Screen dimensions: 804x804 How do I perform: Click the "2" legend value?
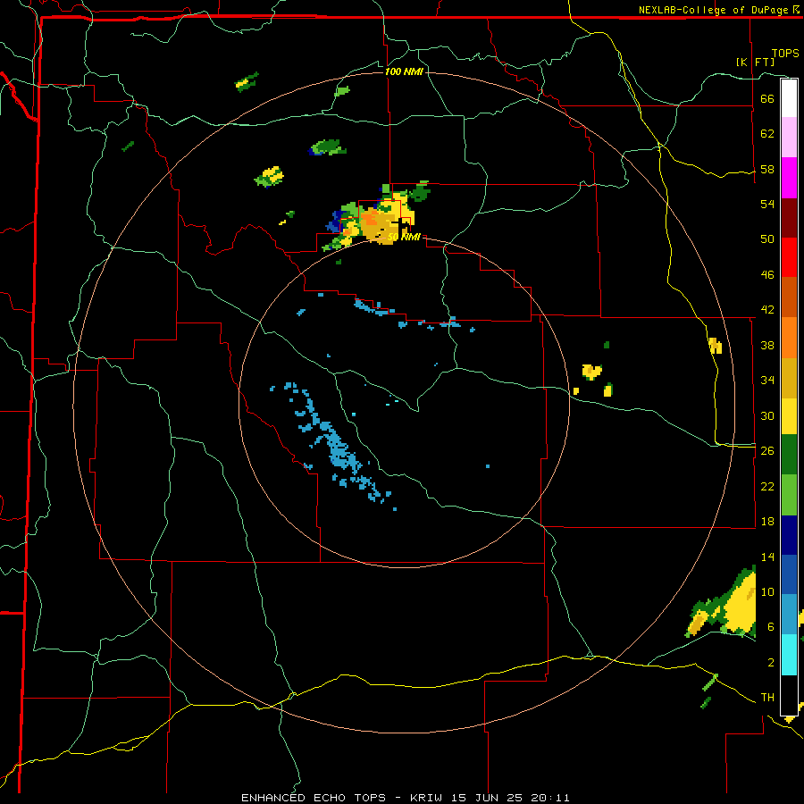point(770,663)
